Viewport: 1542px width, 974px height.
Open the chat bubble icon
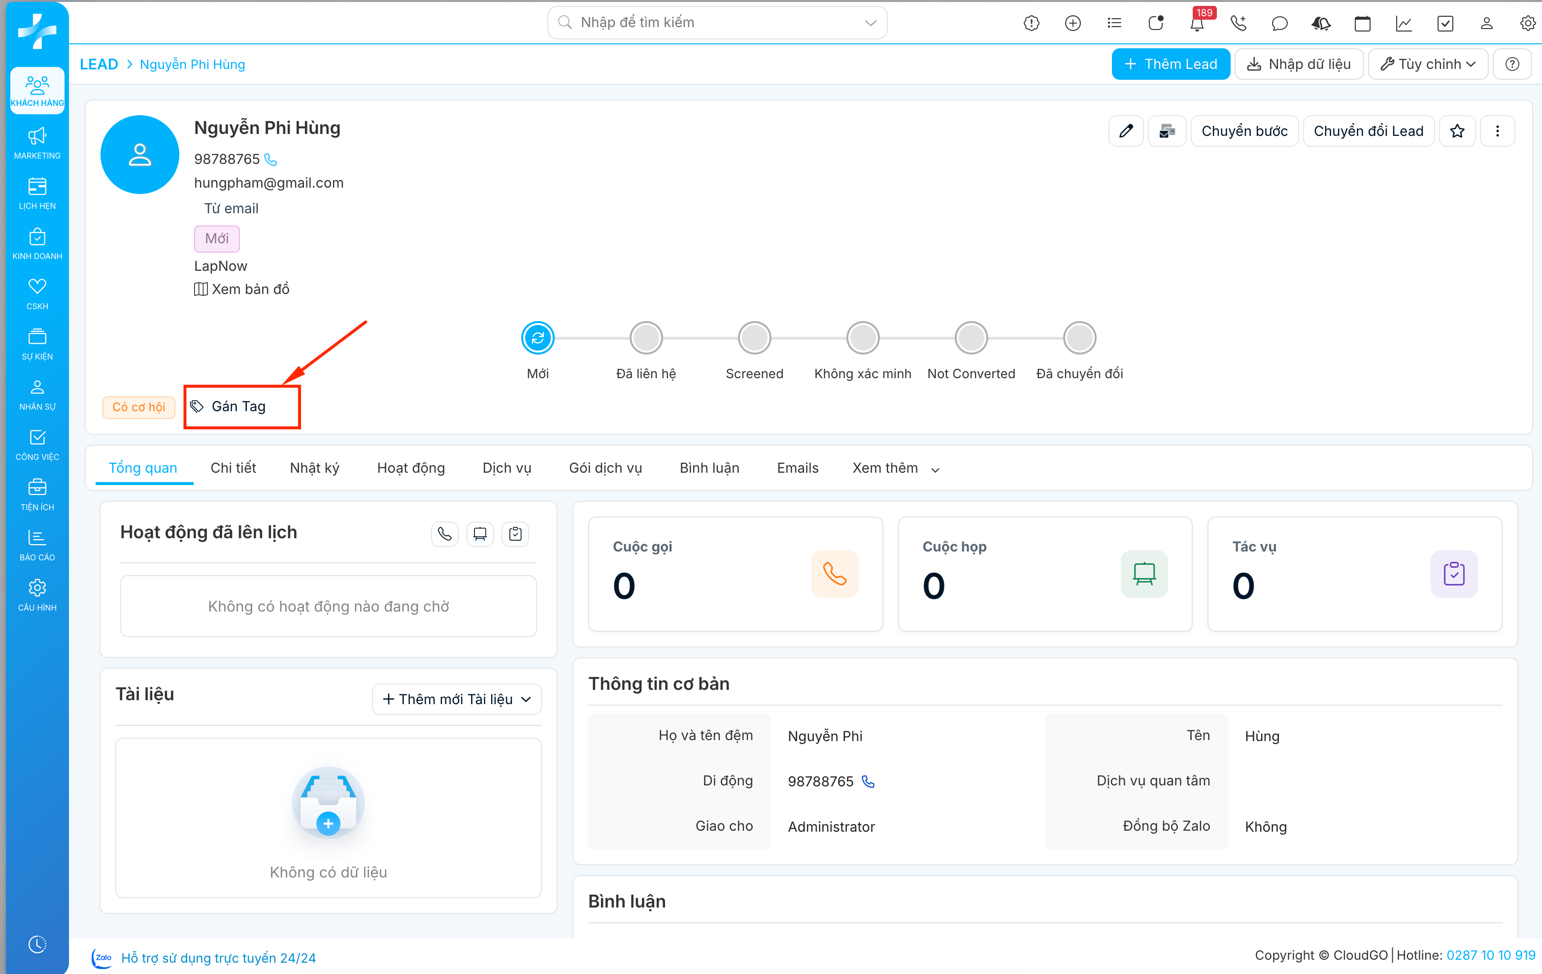pyautogui.click(x=1279, y=24)
